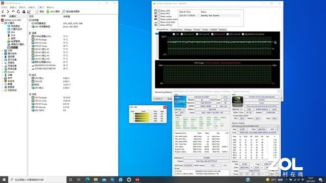Click the Intel Core logo in HWiNFO
The height and width of the screenshot is (183, 326).
click(180, 102)
